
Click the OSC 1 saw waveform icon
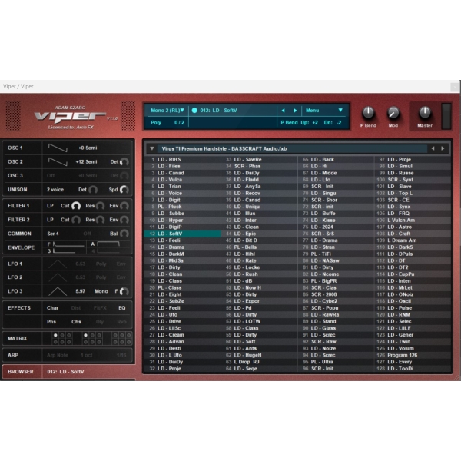[58, 148]
